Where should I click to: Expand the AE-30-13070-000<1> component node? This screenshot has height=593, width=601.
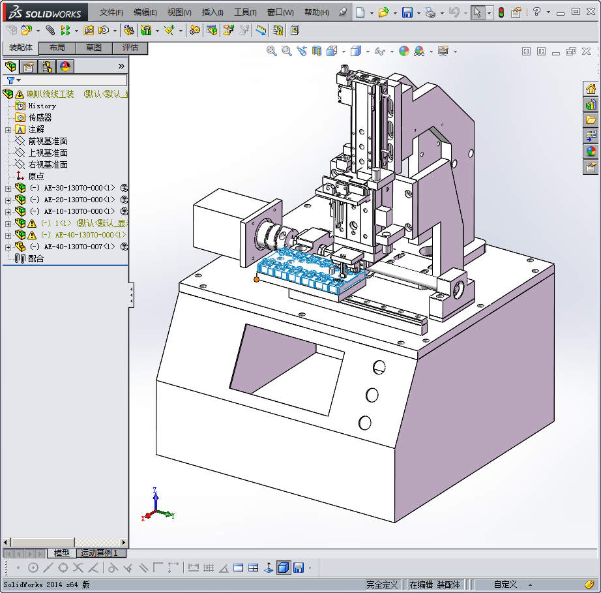point(8,188)
